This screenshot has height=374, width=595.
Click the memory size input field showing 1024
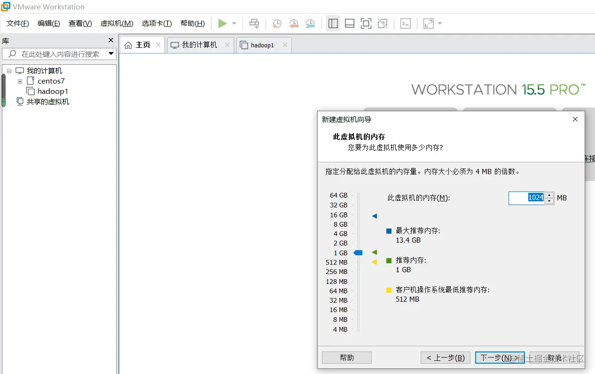click(x=526, y=198)
